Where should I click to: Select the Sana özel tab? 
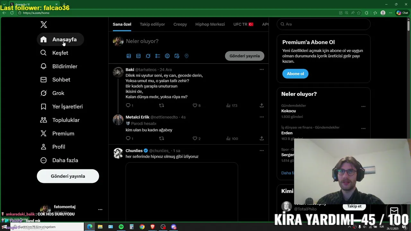(122, 24)
